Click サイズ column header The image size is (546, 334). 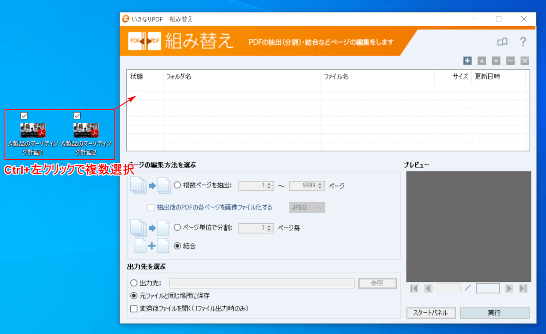453,76
